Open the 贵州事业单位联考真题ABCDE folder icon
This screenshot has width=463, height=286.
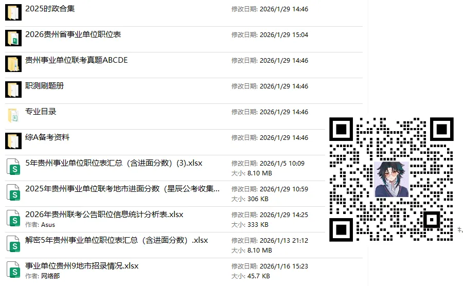(x=13, y=63)
